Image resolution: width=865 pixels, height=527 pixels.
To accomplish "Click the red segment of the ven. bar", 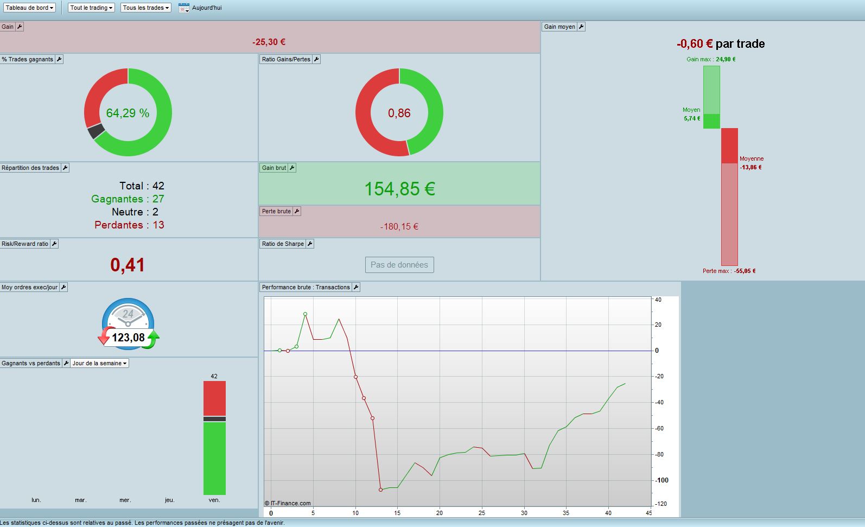I will point(214,398).
